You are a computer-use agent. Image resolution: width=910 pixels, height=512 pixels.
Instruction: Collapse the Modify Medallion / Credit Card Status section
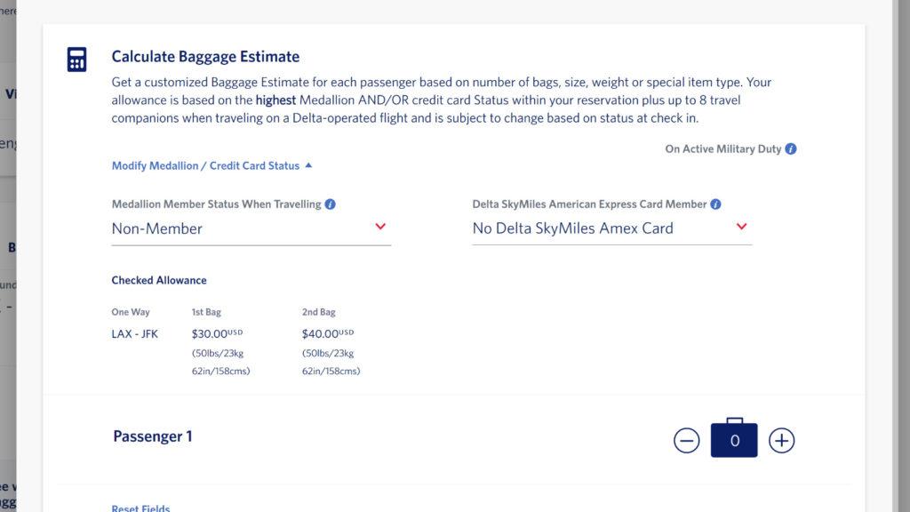212,166
